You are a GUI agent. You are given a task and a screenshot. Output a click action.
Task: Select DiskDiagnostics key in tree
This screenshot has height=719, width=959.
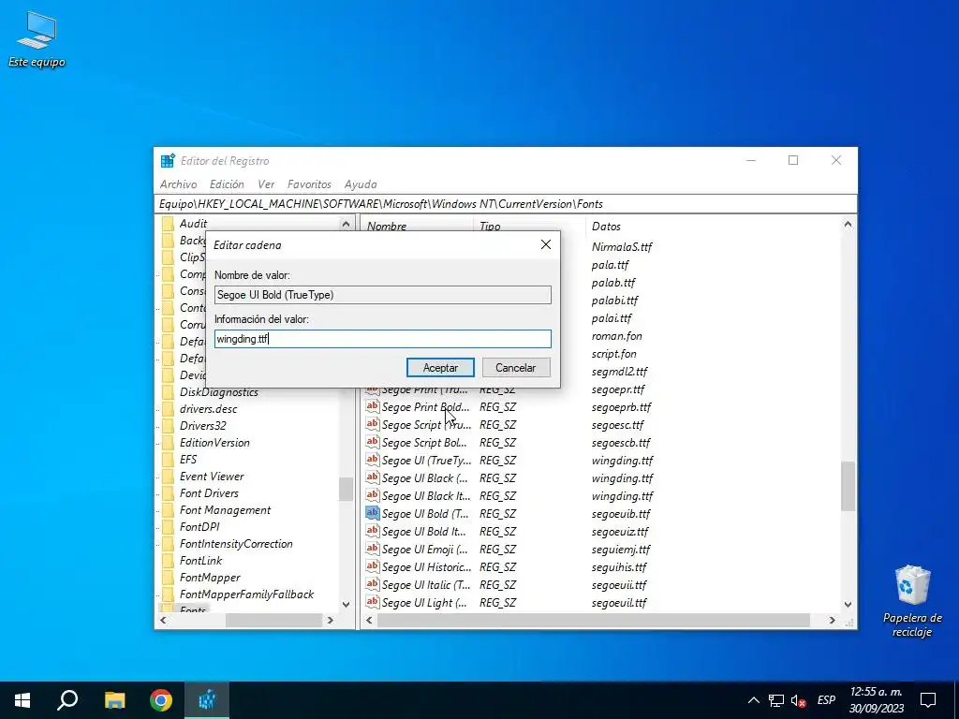218,392
